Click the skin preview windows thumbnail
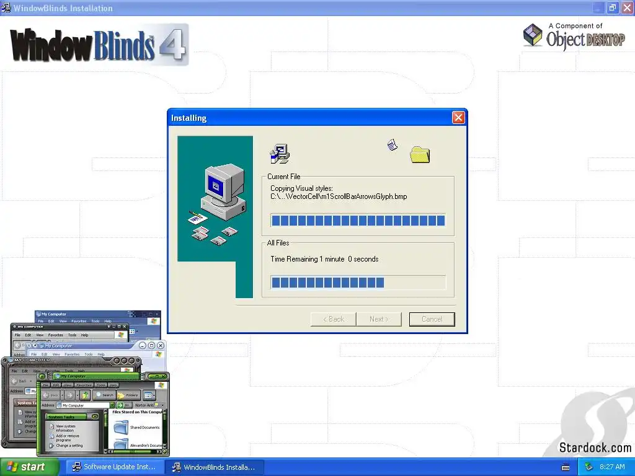The image size is (635, 476). tap(85, 383)
